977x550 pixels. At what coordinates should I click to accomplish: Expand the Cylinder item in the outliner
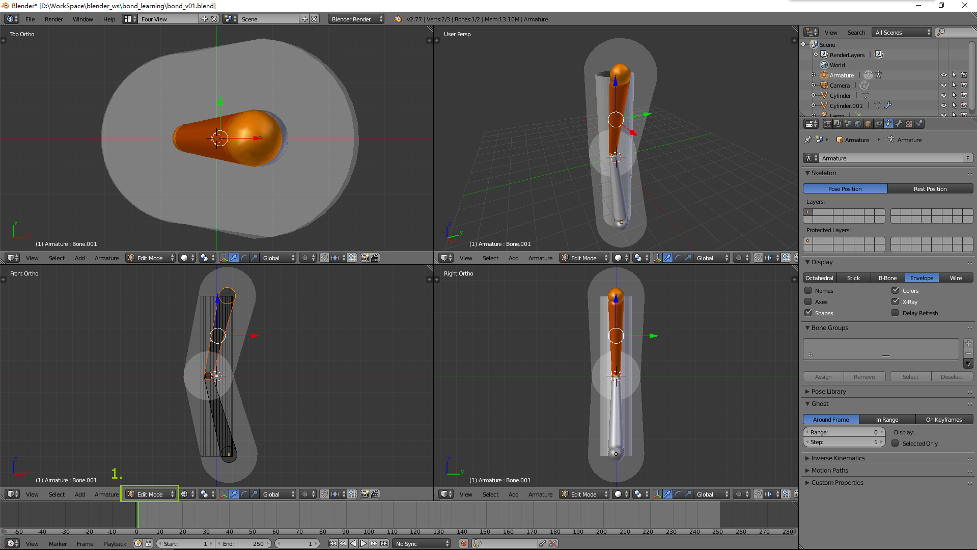pos(813,95)
